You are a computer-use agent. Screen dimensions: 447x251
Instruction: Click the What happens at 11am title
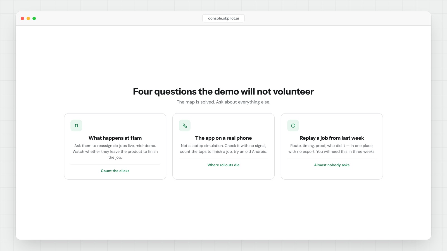(x=115, y=138)
